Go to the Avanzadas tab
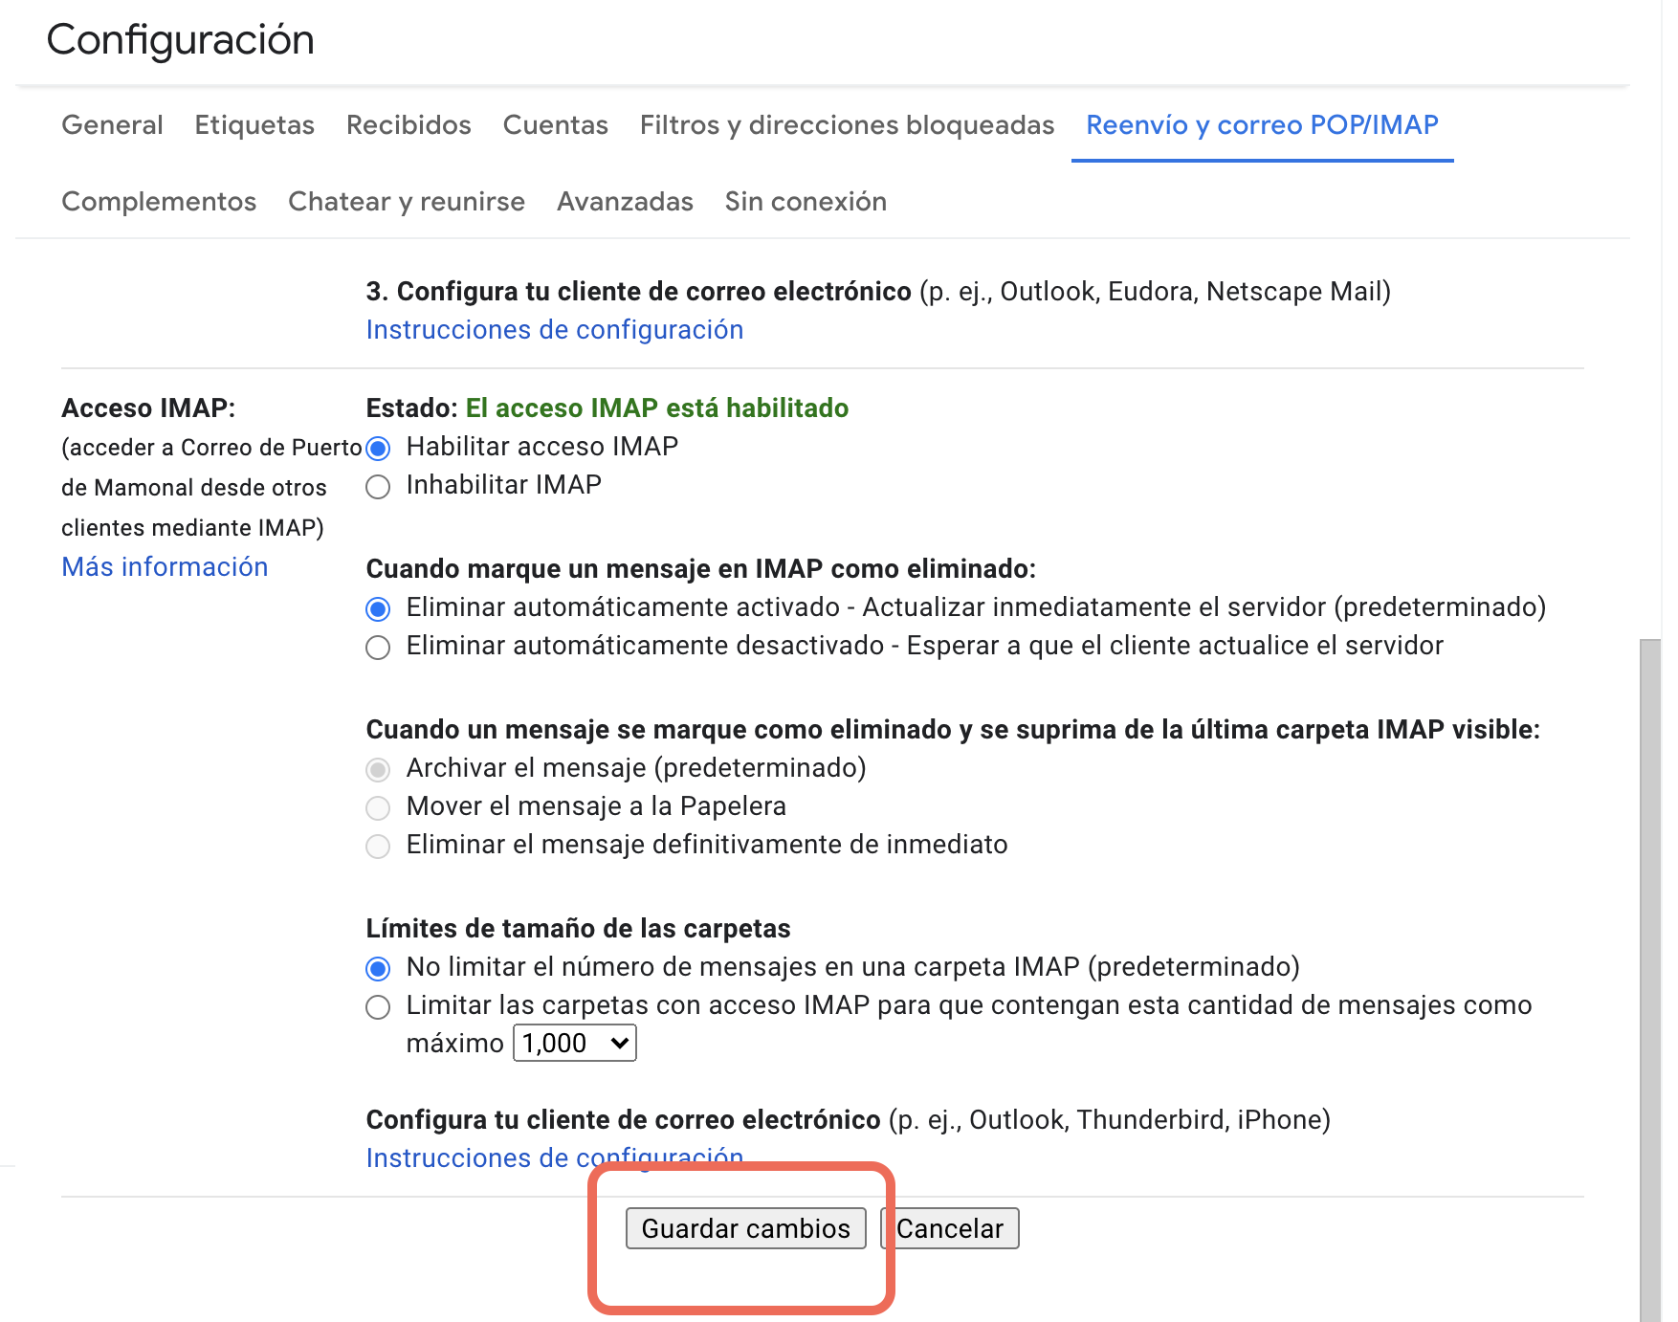Image resolution: width=1678 pixels, height=1322 pixels. coord(625,202)
